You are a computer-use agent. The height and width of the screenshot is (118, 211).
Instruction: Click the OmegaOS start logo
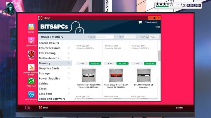pyautogui.click(x=27, y=108)
